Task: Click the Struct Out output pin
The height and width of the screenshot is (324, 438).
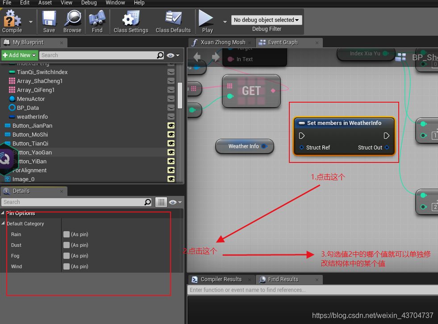Action: (387, 147)
